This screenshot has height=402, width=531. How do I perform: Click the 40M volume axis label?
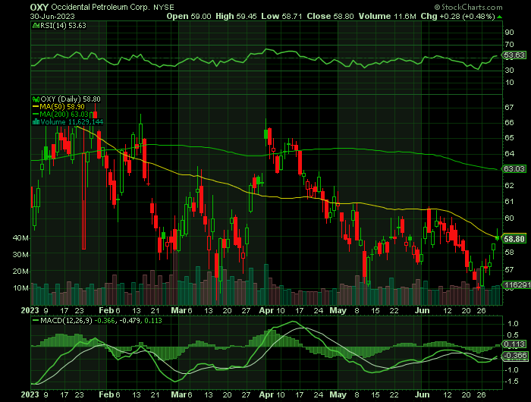(x=20, y=238)
